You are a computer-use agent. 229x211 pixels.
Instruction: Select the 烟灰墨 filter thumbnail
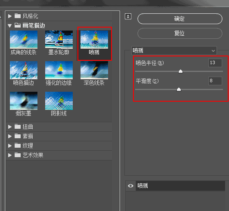click(x=24, y=101)
